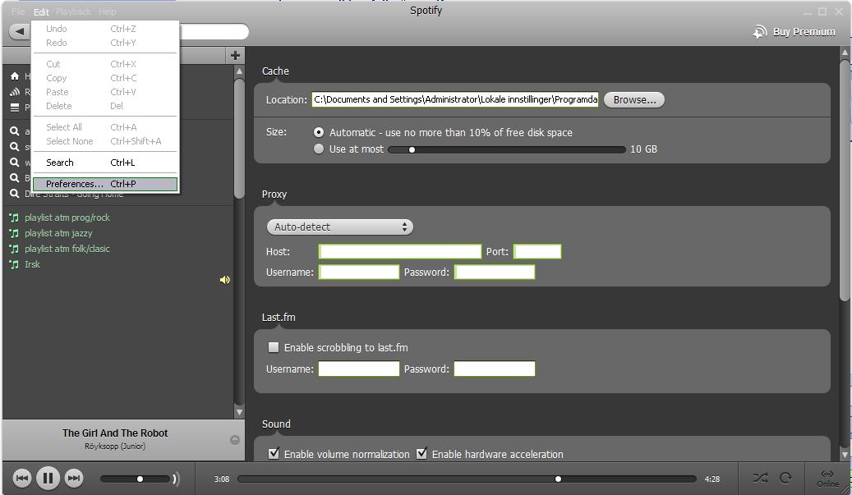Click preferences pane scrollbar down arrow
Viewport: 852px width, 495px height.
coord(845,455)
